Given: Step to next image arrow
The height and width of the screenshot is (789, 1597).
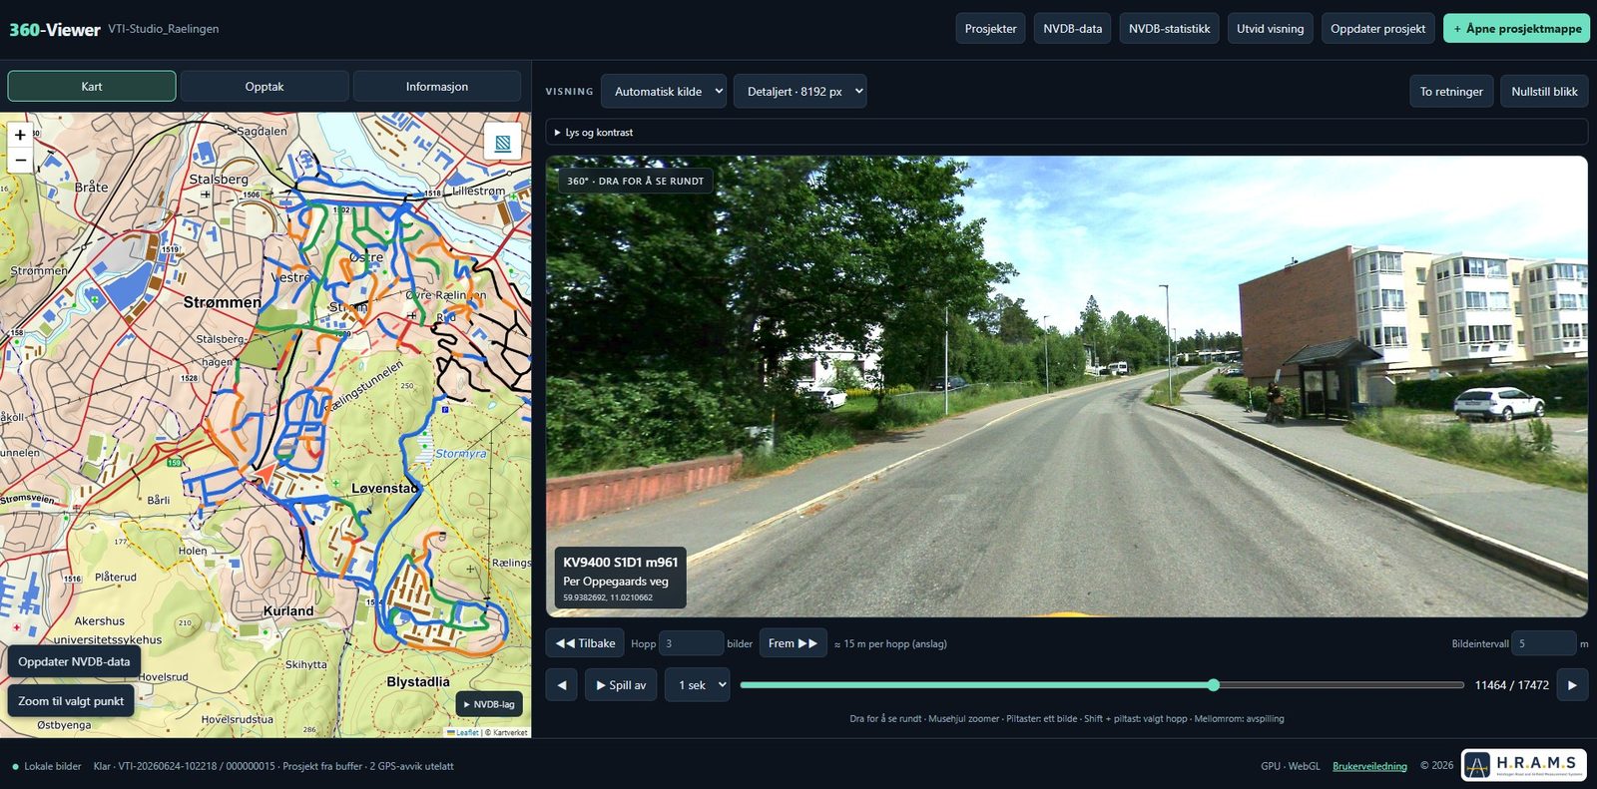Looking at the screenshot, I should coord(1572,685).
